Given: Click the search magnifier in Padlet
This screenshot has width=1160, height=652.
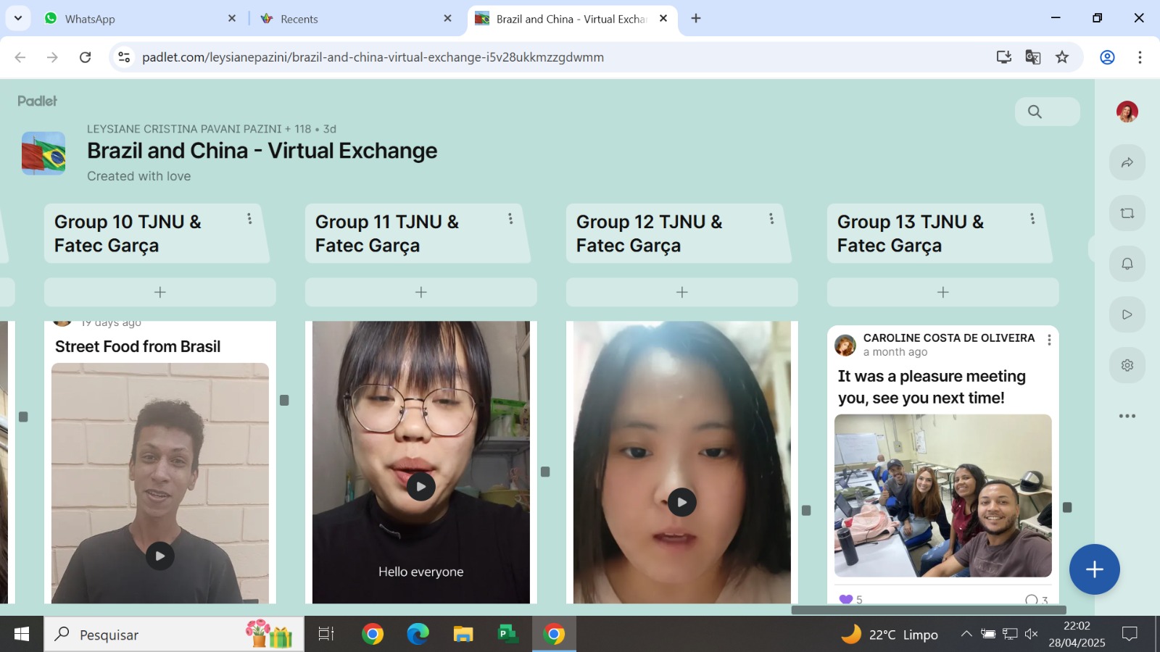Looking at the screenshot, I should tap(1035, 112).
